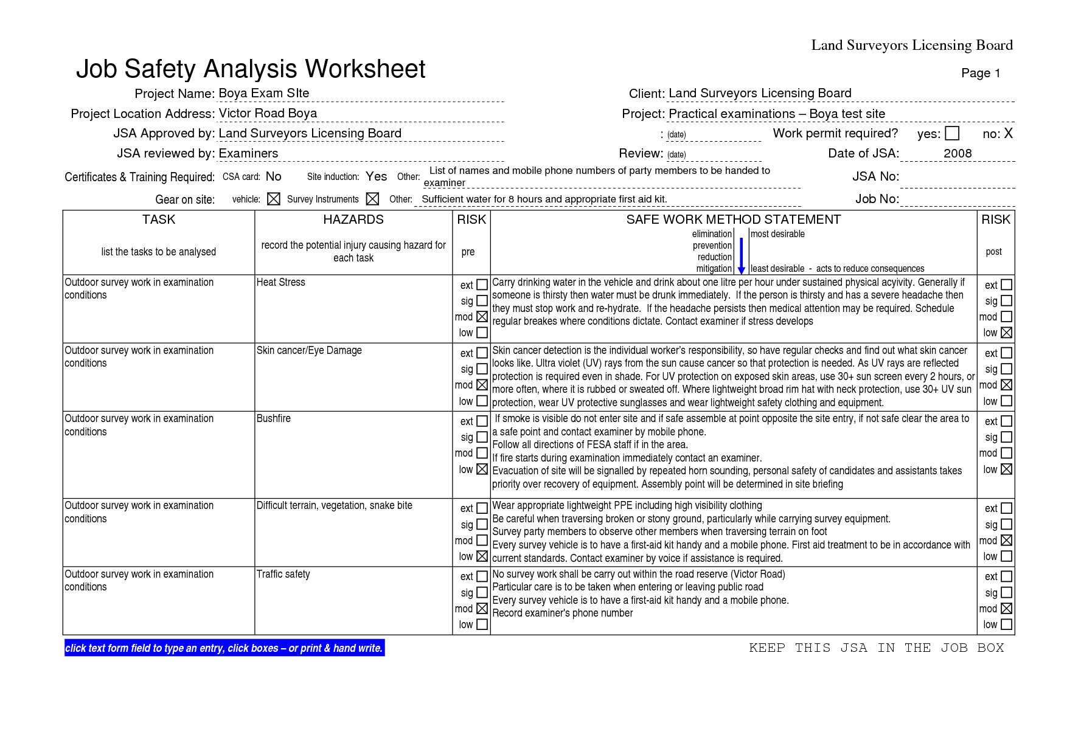
Task: Uncheck pre-risk mod box for Heat Stress
Action: click(x=482, y=317)
